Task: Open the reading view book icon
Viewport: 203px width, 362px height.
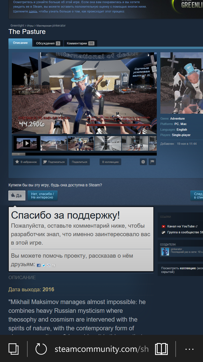Action: click(x=162, y=349)
